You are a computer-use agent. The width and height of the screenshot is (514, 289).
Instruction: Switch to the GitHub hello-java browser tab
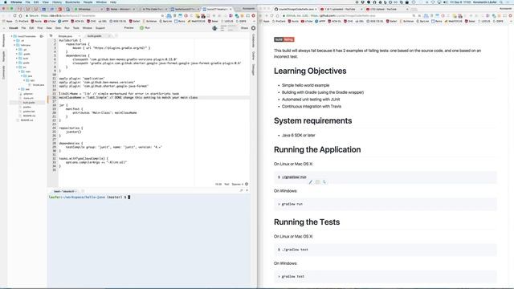coord(296,9)
